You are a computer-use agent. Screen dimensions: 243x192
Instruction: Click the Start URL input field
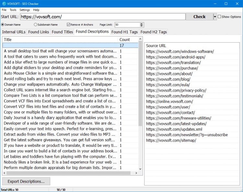point(103,17)
